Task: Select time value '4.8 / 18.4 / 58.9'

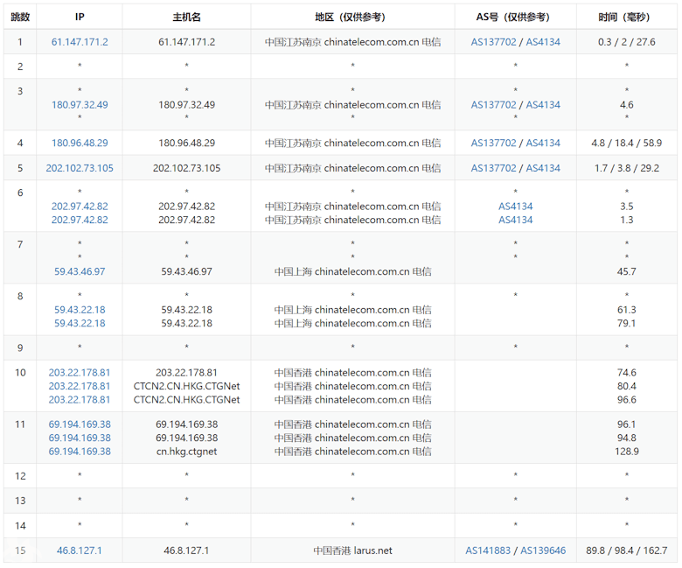Action: [x=627, y=143]
